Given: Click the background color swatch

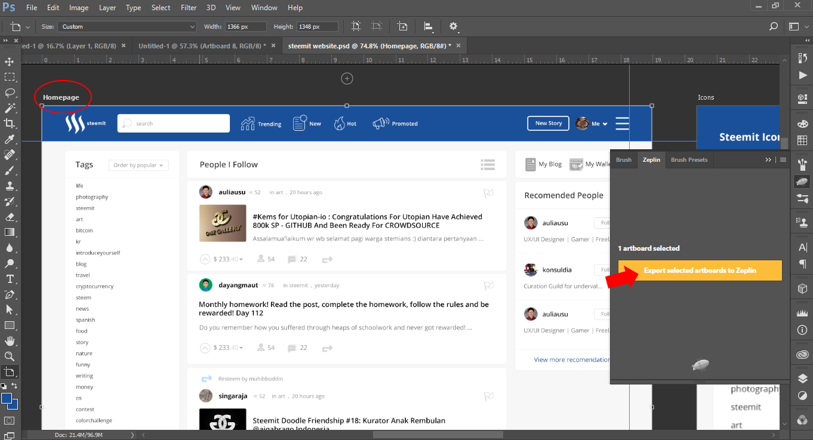Looking at the screenshot, I should point(13,405).
